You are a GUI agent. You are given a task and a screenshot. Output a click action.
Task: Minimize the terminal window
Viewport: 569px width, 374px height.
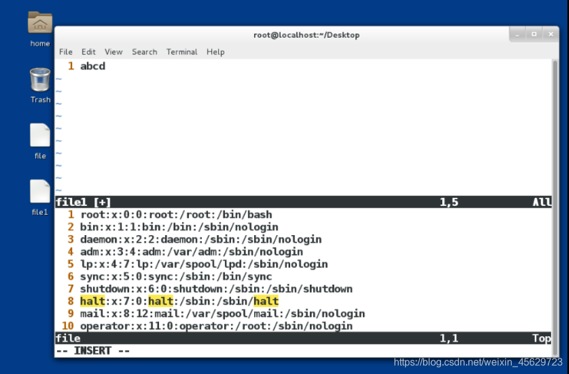517,35
